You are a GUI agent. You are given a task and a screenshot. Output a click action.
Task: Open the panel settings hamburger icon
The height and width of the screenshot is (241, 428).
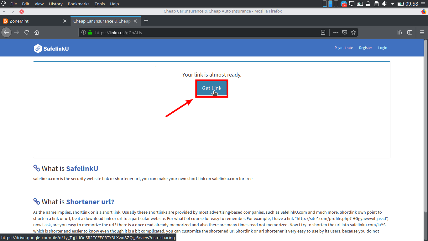click(x=423, y=4)
